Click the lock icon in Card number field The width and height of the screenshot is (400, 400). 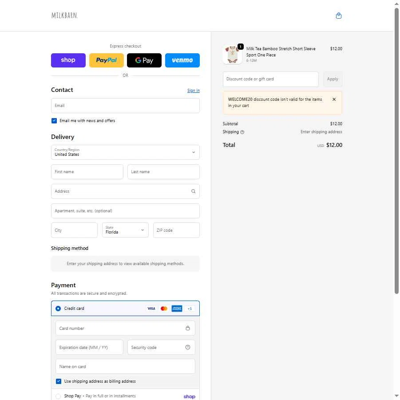point(188,328)
